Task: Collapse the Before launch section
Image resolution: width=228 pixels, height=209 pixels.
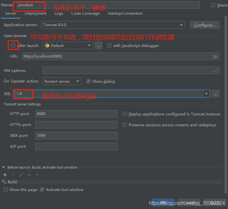Action: 3,167
